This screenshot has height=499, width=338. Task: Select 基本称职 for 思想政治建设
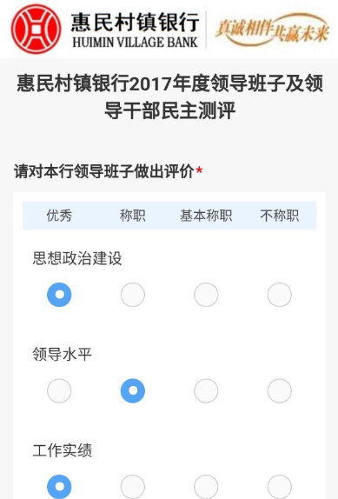(206, 295)
